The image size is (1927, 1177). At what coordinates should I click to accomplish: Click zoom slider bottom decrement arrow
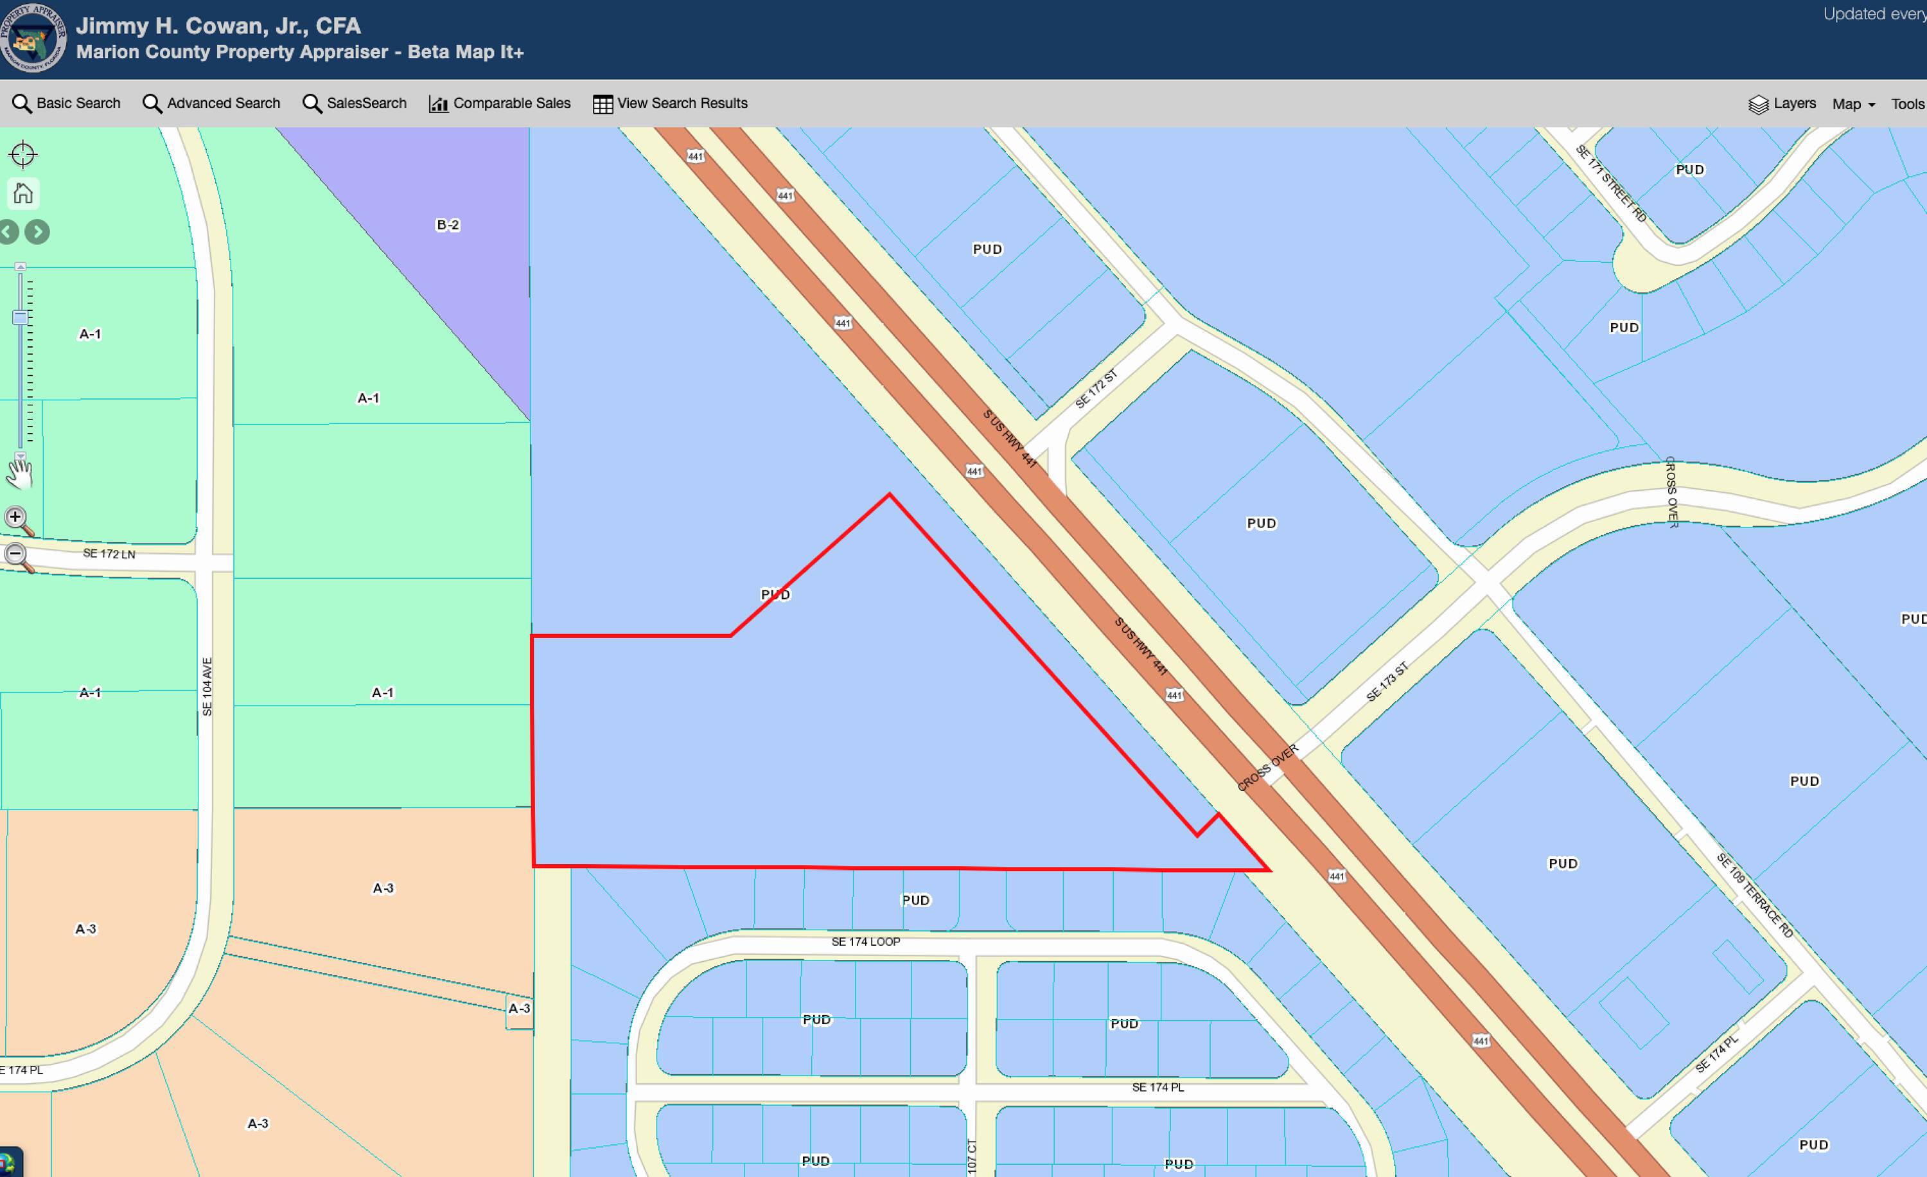21,455
